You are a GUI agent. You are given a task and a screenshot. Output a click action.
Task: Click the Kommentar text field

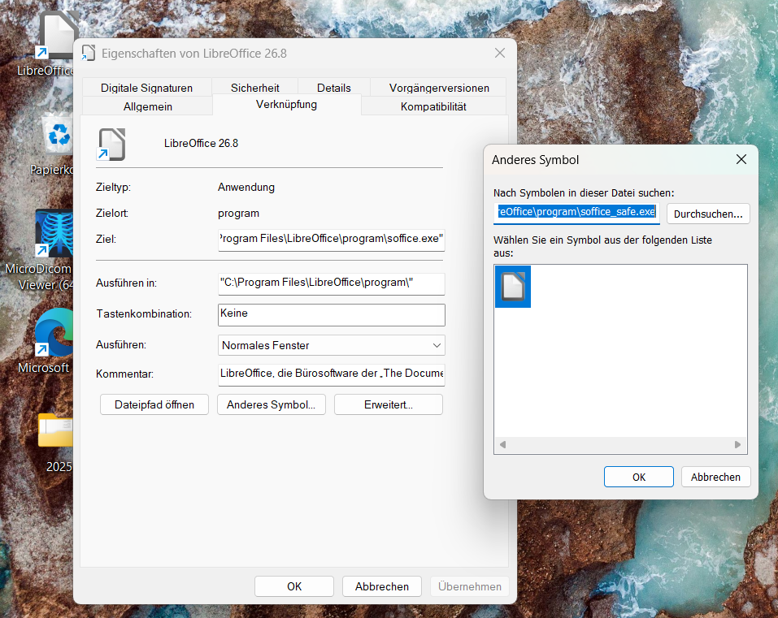click(332, 374)
